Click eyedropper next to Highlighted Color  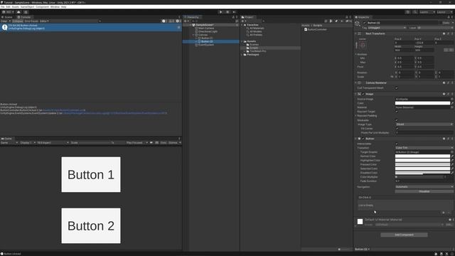[x=452, y=160]
